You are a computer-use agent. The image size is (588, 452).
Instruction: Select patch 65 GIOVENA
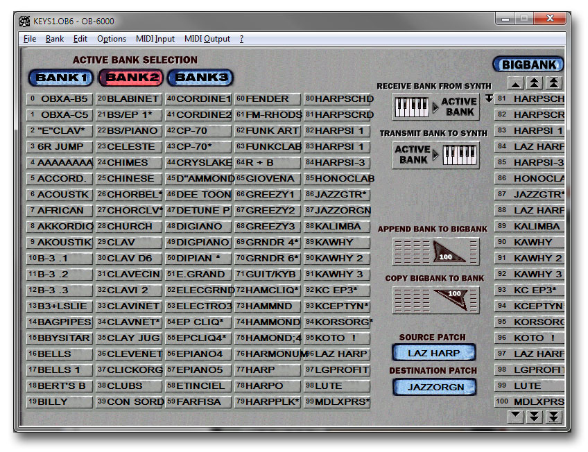click(x=268, y=178)
